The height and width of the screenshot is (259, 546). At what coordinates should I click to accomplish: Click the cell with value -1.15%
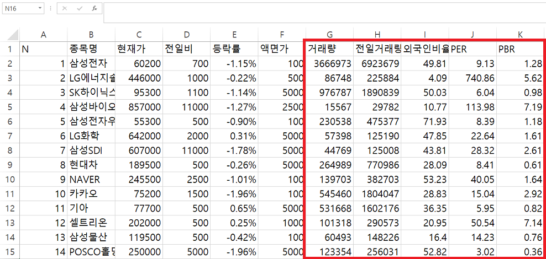coord(234,63)
